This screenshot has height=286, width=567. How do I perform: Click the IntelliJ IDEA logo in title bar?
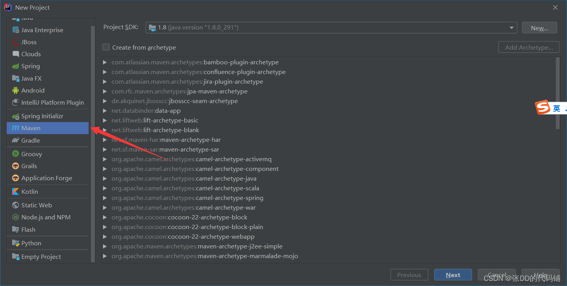(x=8, y=7)
